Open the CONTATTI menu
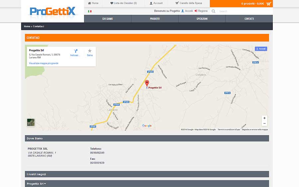Viewport: 299px width, 187px height. (249, 19)
